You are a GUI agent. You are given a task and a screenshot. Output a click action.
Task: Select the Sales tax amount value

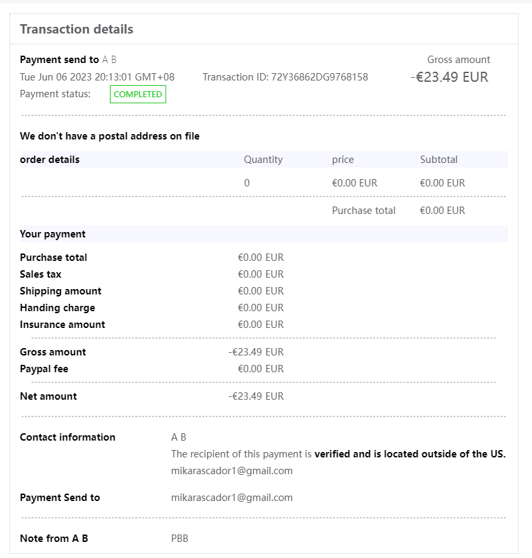pos(261,274)
